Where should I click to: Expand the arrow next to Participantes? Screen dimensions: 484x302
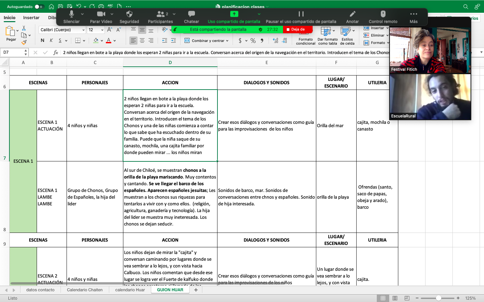coord(174,14)
